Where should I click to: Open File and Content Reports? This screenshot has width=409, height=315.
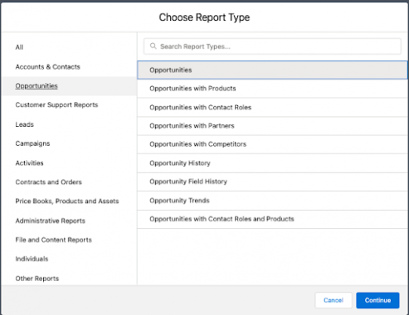54,240
